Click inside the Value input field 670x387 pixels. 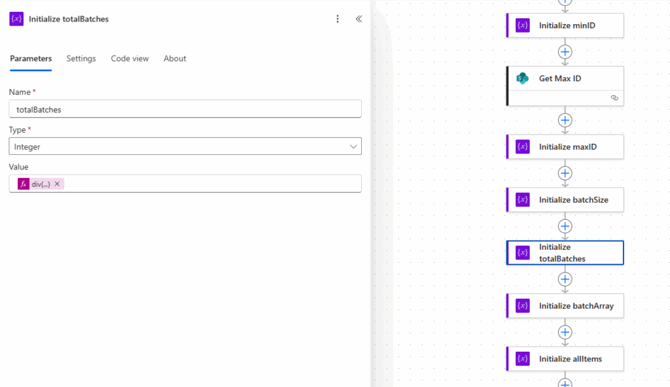pyautogui.click(x=185, y=184)
